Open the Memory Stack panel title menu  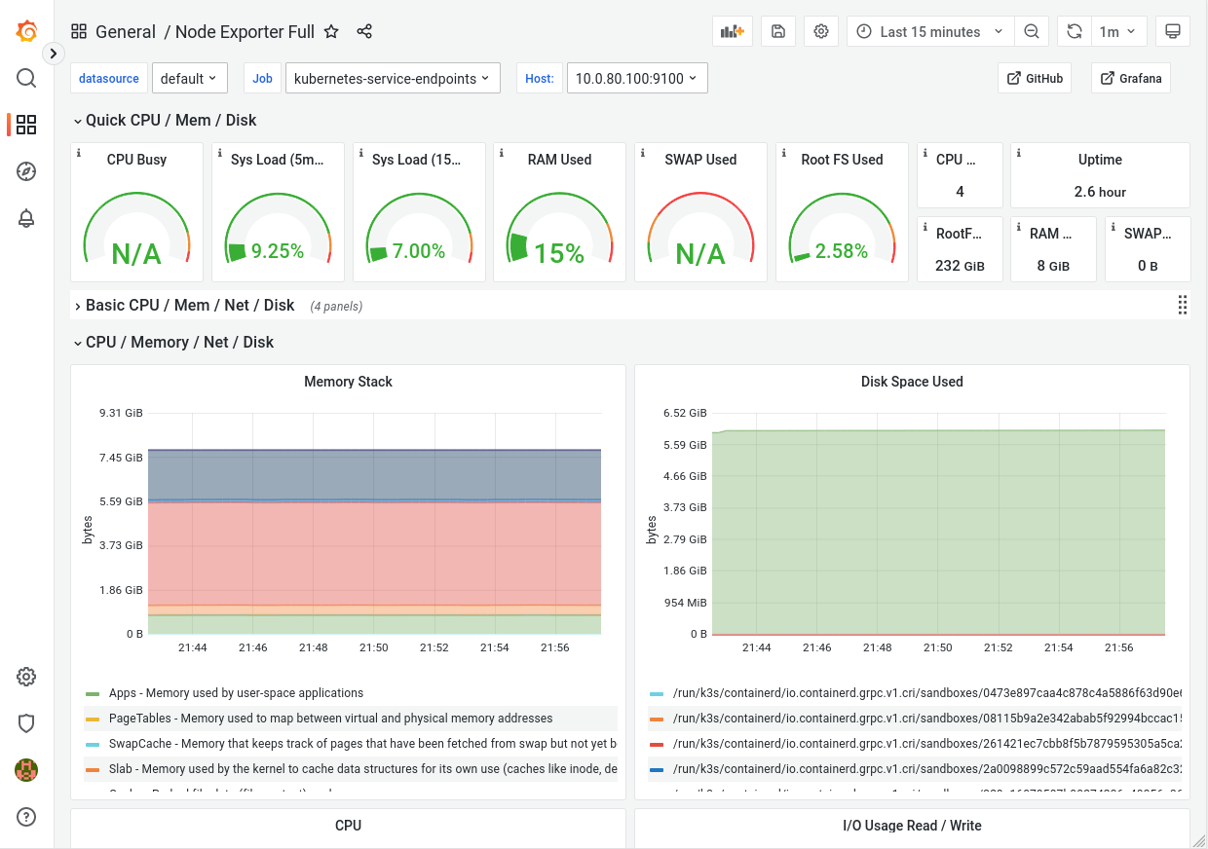[348, 382]
